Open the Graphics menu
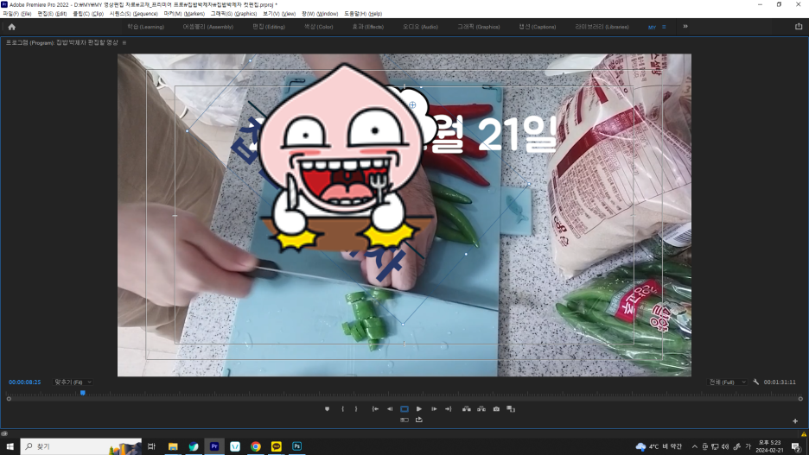 point(233,14)
